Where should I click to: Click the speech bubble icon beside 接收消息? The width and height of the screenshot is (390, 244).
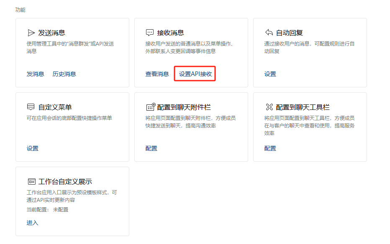150,33
